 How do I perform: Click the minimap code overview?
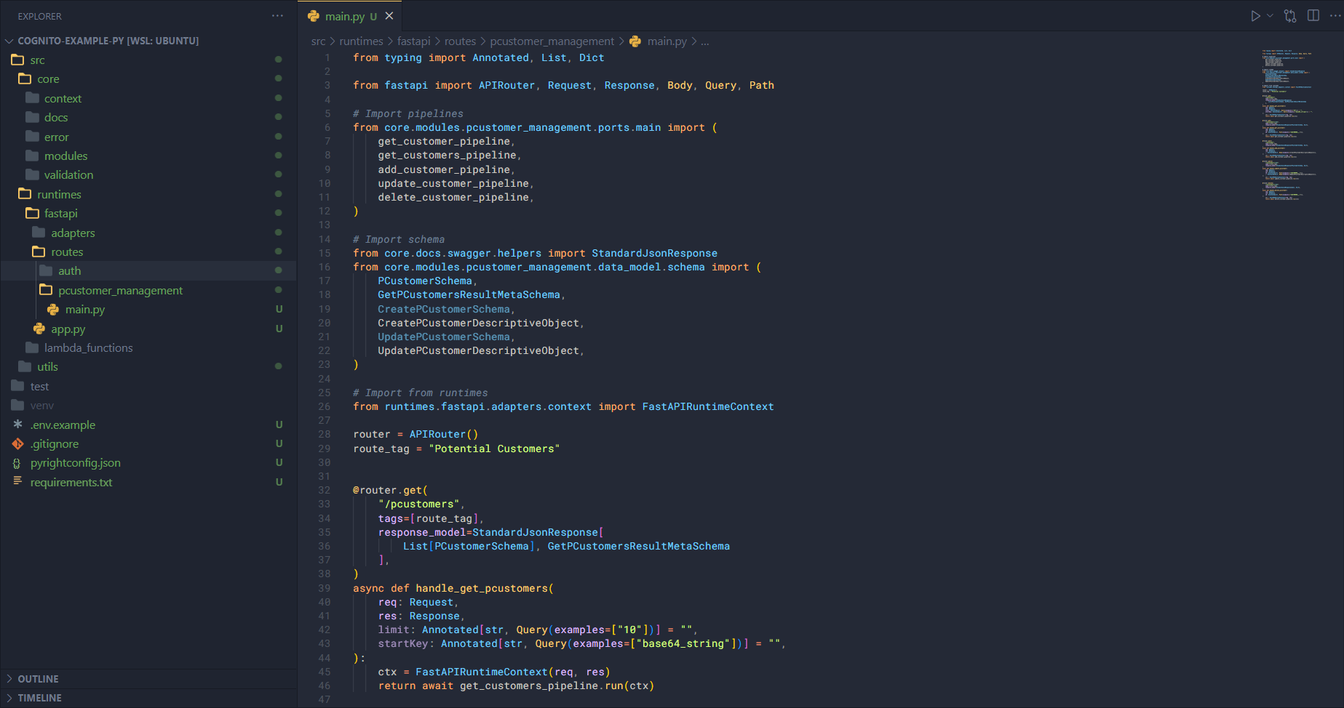click(x=1288, y=124)
